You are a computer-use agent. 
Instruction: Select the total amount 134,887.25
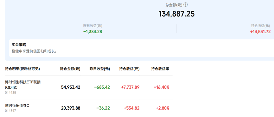(x=176, y=14)
